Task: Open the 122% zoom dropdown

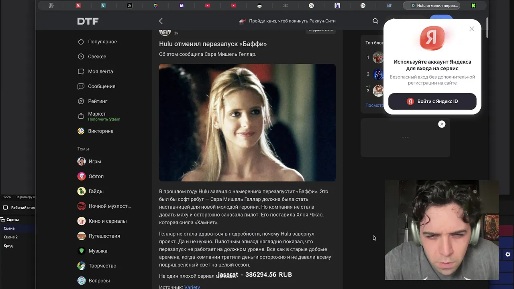Action: (x=7, y=197)
